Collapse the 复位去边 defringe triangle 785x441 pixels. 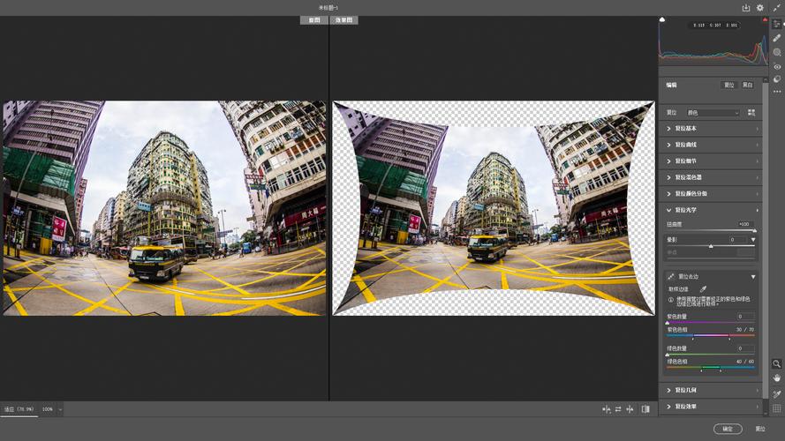tap(753, 276)
